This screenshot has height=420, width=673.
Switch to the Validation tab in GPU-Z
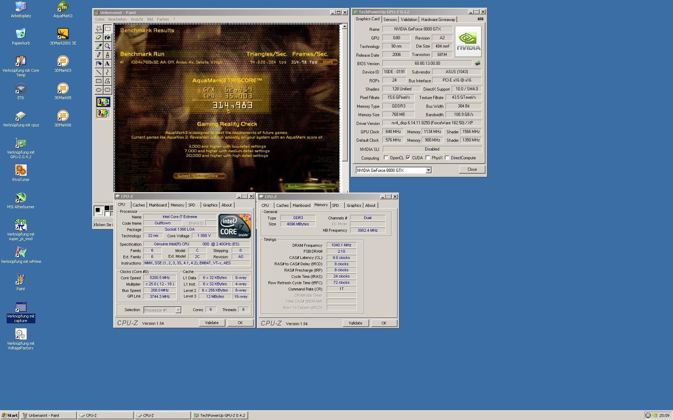409,19
